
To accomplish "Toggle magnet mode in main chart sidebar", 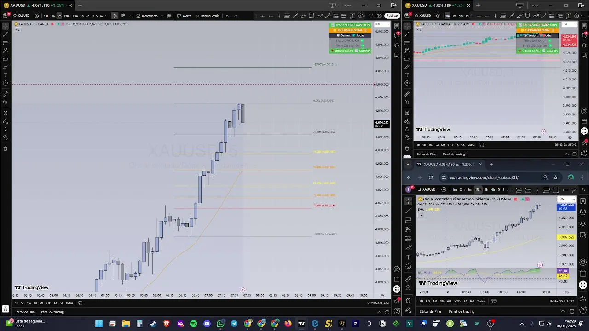I will (x=6, y=113).
